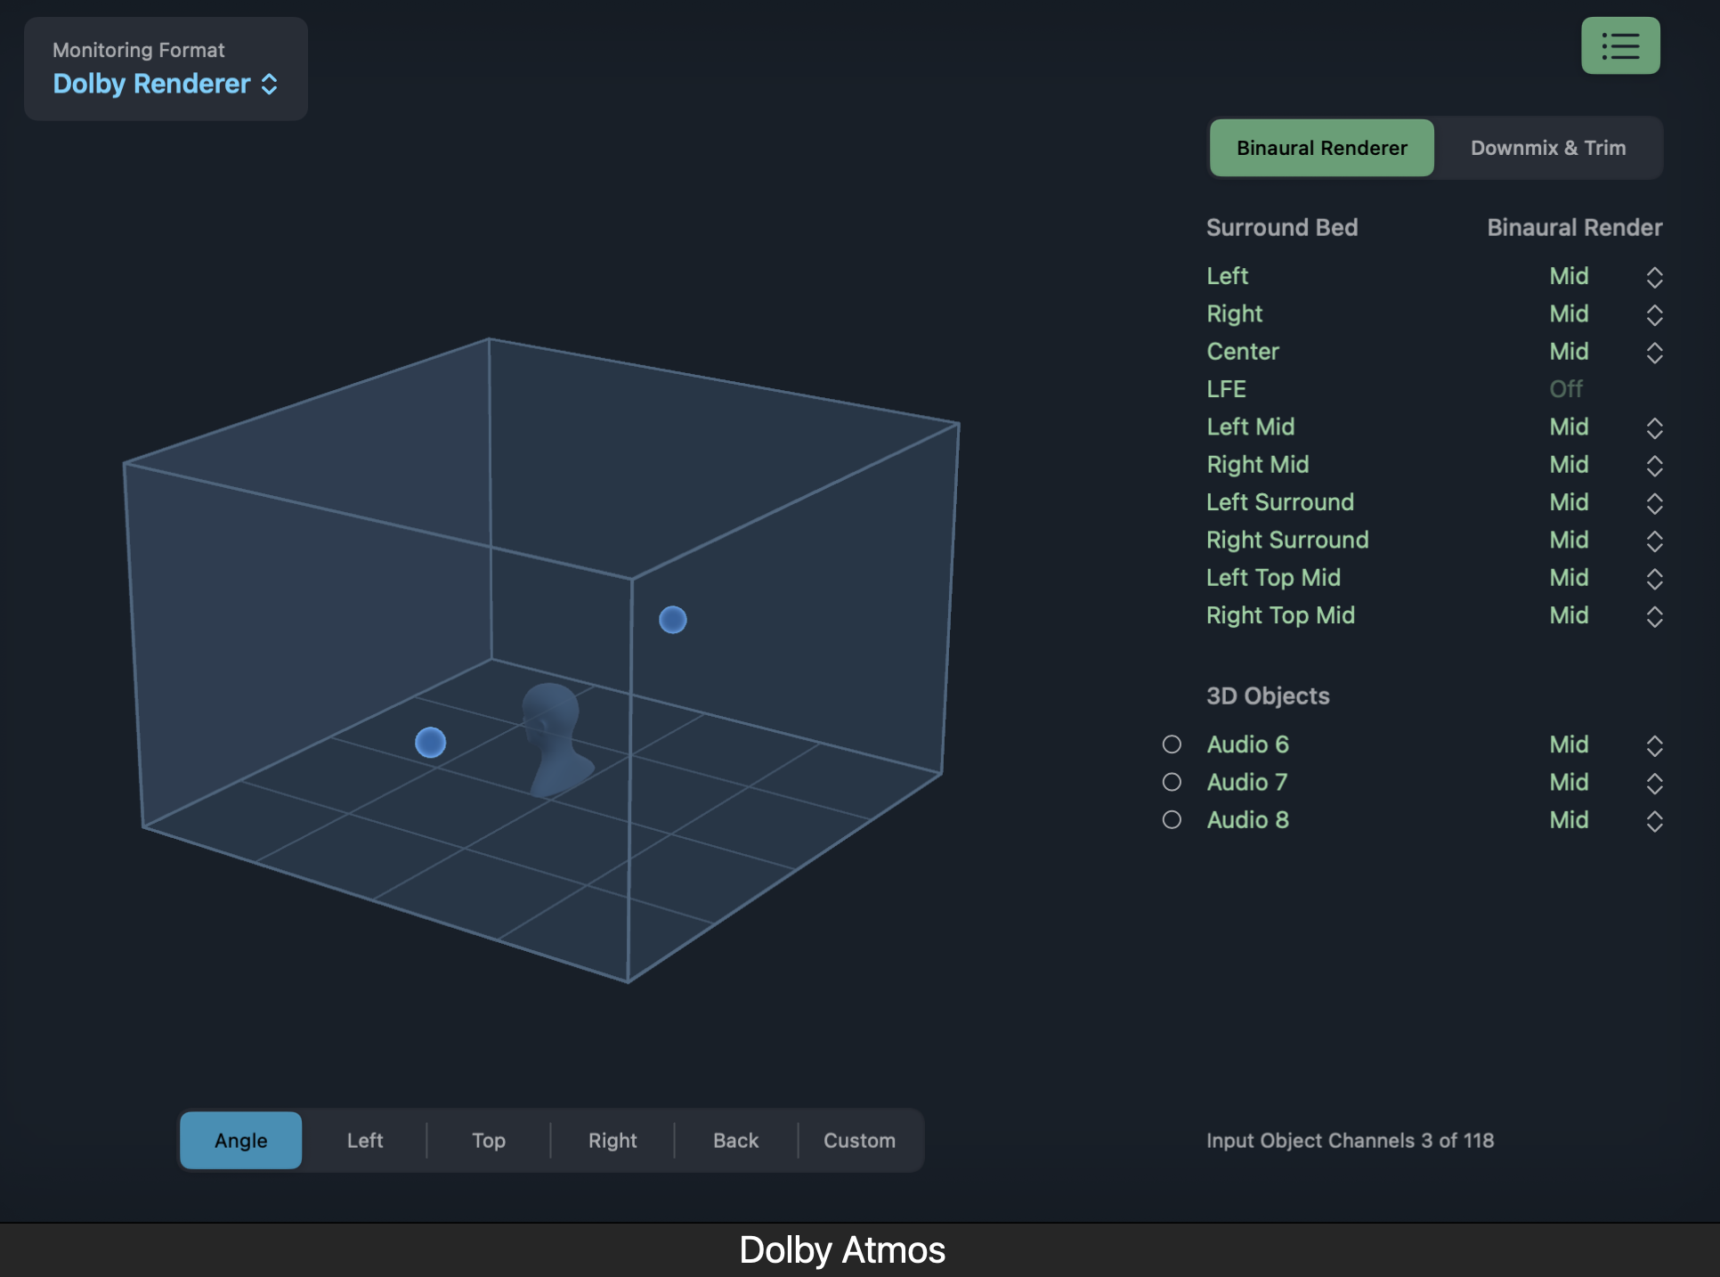
Task: Click the Mid value in the Left row
Action: click(x=1569, y=276)
